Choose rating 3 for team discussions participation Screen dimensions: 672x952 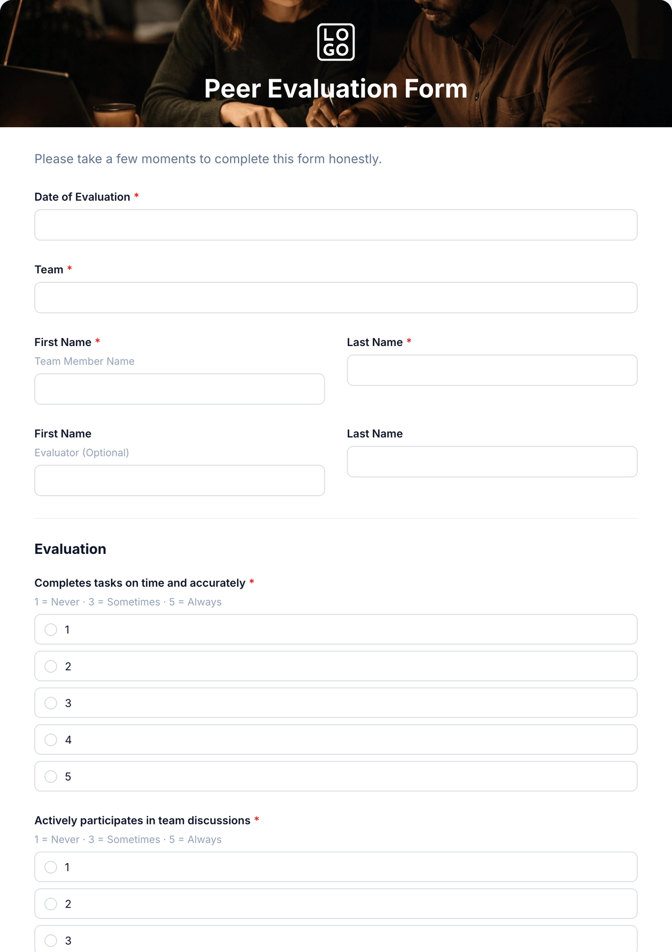[x=336, y=939]
